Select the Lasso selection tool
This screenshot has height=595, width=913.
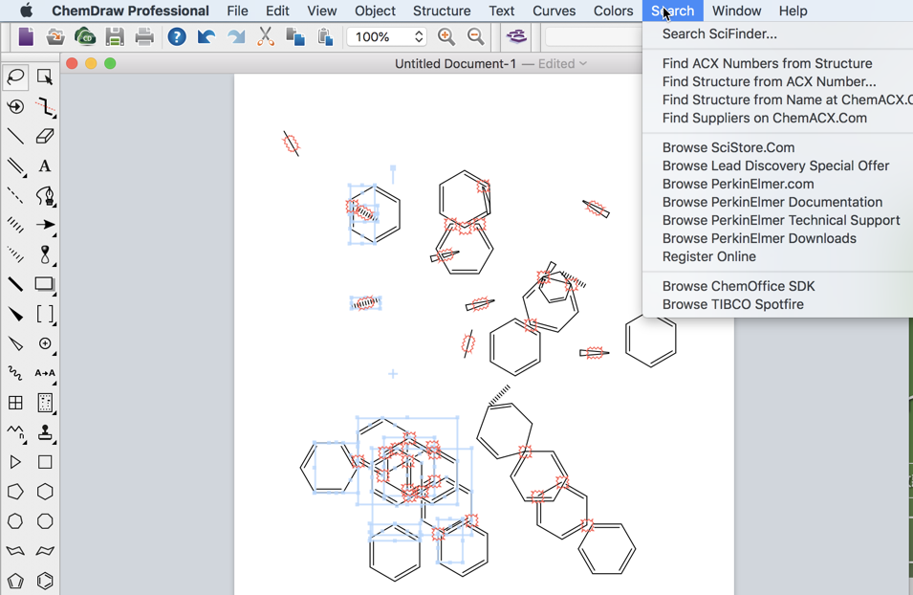(x=13, y=77)
